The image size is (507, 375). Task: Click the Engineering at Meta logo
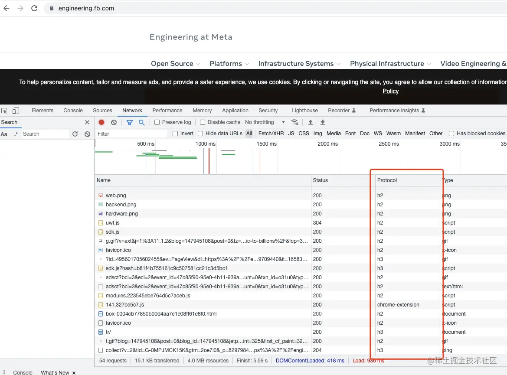click(191, 37)
